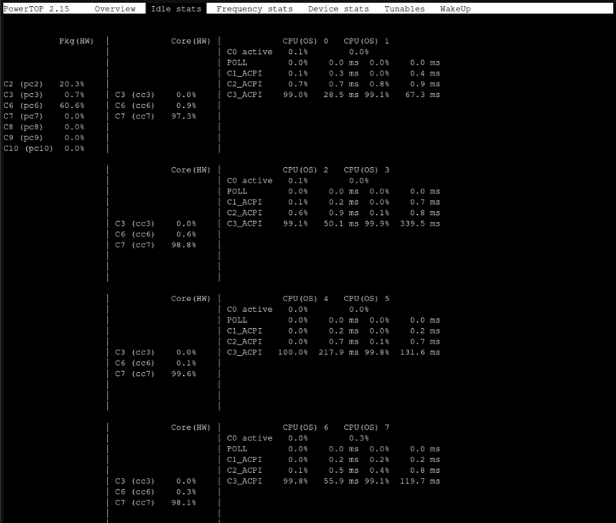Open the Tunables tab
The image size is (616, 523).
[x=404, y=8]
